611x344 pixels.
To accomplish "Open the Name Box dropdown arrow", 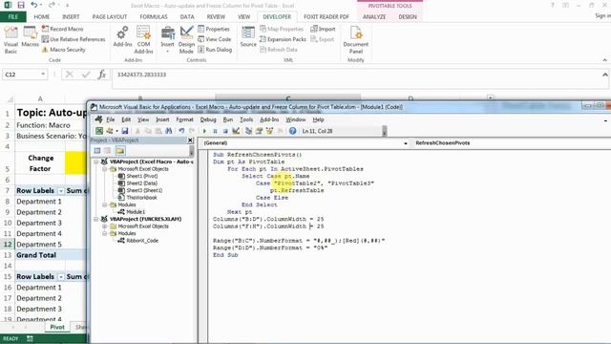I will click(x=43, y=75).
